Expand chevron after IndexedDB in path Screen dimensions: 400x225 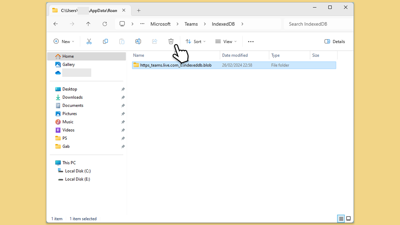(x=242, y=24)
